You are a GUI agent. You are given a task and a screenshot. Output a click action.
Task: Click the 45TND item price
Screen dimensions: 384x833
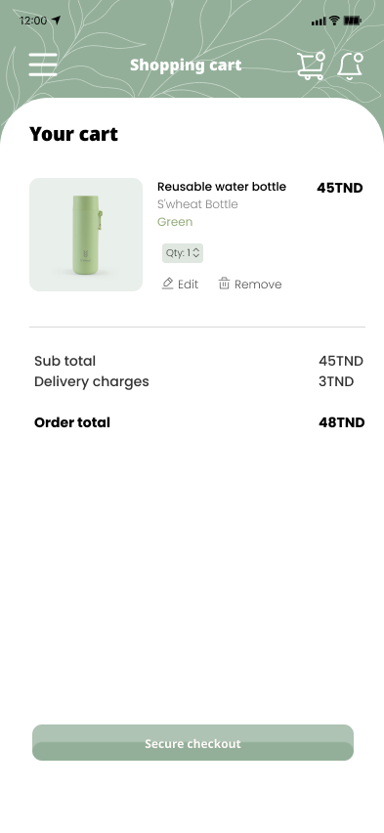pos(340,188)
